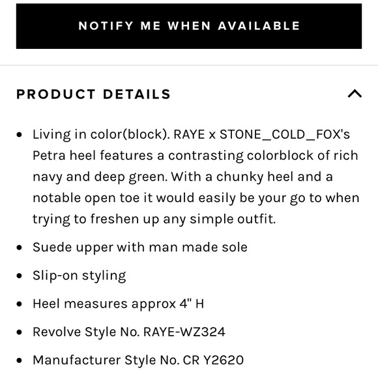Viewport: 378px width, 378px height.
Task: Click the Slip-on styling bullet text
Action: pyautogui.click(x=80, y=276)
